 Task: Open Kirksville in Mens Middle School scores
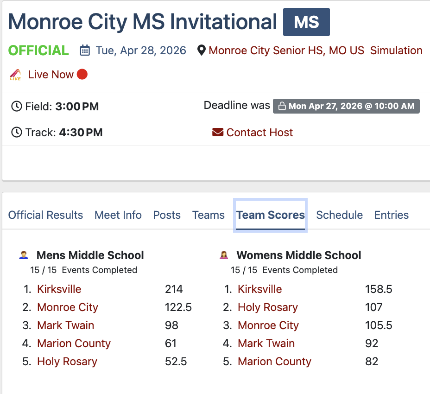tap(59, 289)
